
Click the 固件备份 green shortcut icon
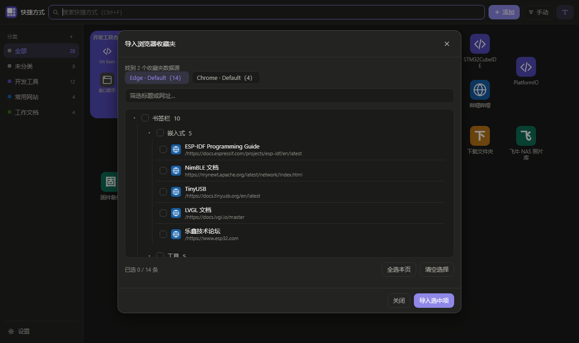[x=109, y=182]
